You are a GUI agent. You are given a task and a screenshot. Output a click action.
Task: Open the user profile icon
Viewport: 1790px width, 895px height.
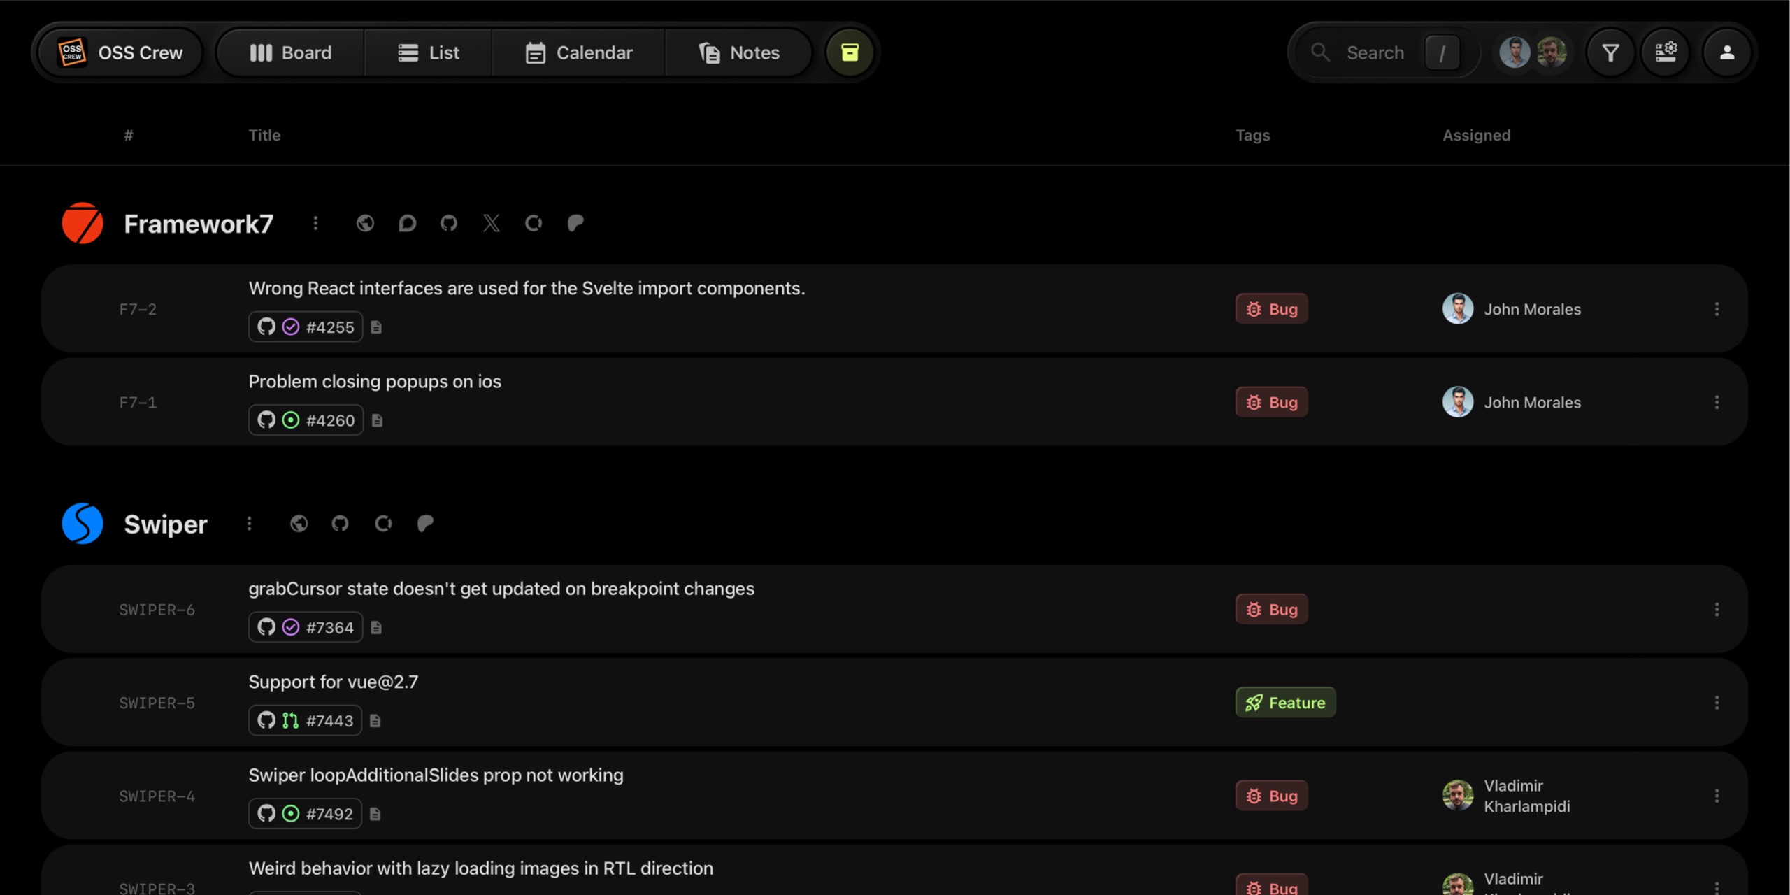tap(1726, 52)
